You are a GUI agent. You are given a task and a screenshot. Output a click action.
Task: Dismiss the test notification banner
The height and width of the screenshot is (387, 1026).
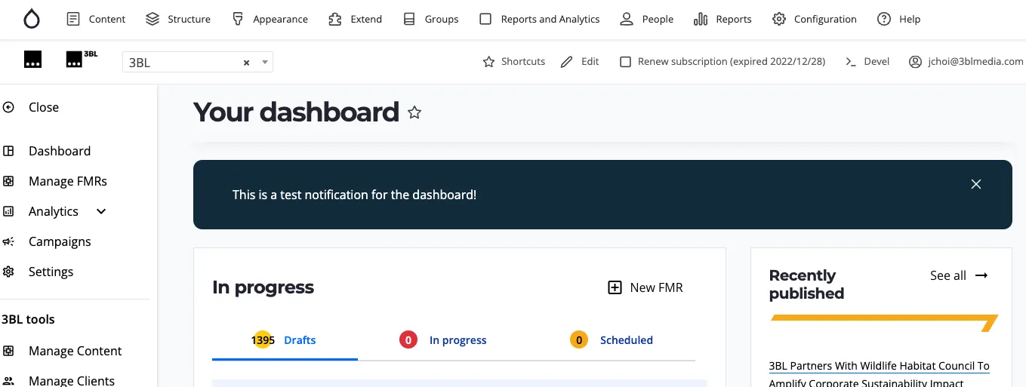click(975, 184)
